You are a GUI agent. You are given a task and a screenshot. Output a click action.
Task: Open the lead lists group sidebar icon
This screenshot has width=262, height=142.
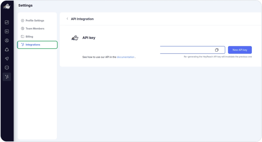coord(7,50)
